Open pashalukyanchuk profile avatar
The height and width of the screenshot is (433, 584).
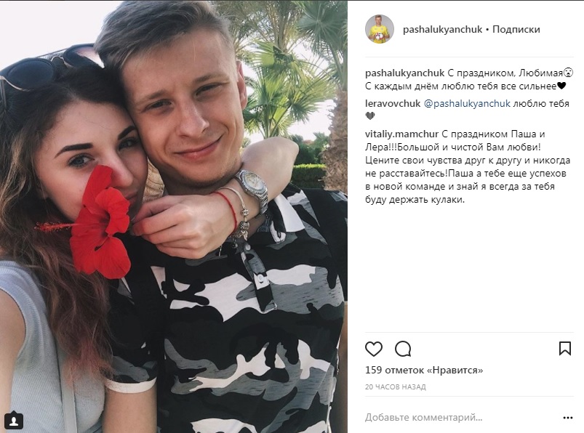click(x=379, y=29)
